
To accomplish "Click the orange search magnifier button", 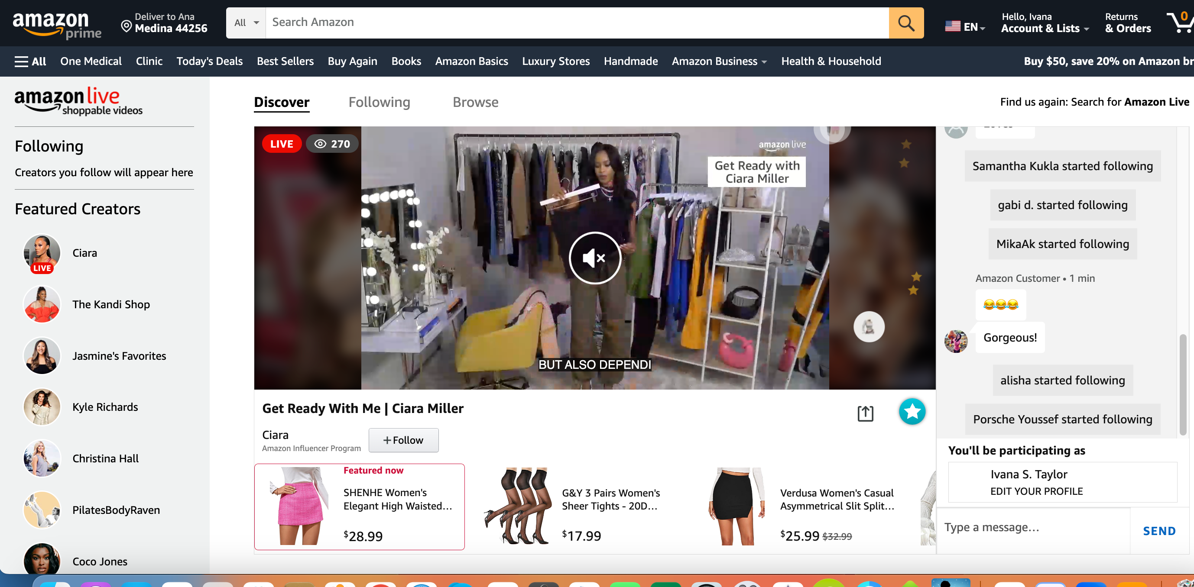I will tap(906, 23).
